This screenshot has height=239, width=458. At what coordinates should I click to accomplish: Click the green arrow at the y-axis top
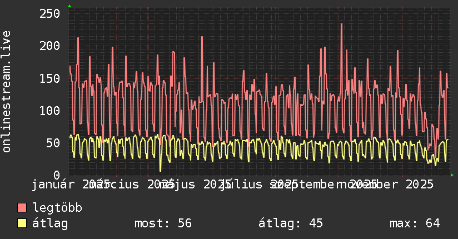tap(69, 6)
